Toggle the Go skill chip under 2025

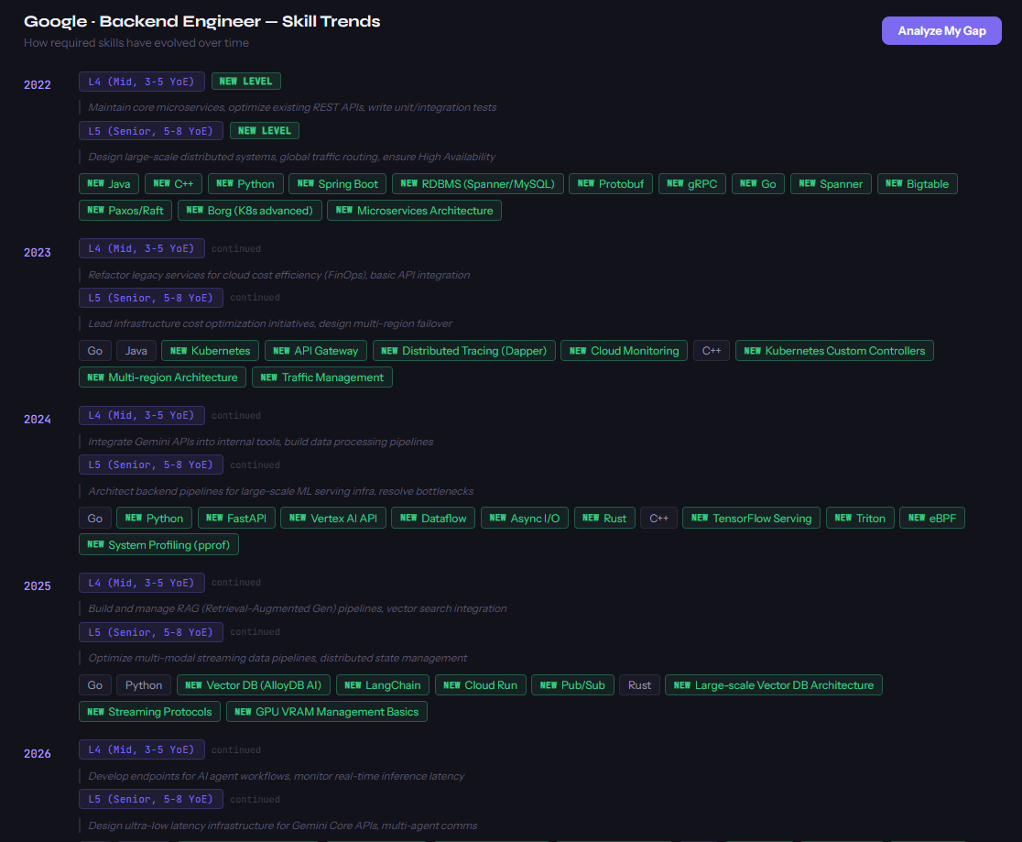coord(94,684)
